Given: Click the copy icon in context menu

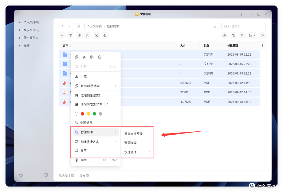Looking at the screenshot, I should coord(76,57).
